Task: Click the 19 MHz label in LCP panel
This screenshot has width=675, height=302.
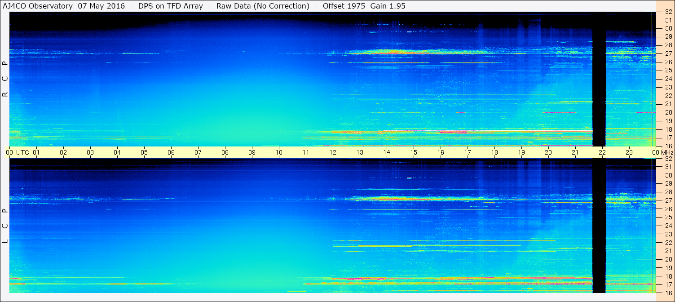Action: point(668,267)
